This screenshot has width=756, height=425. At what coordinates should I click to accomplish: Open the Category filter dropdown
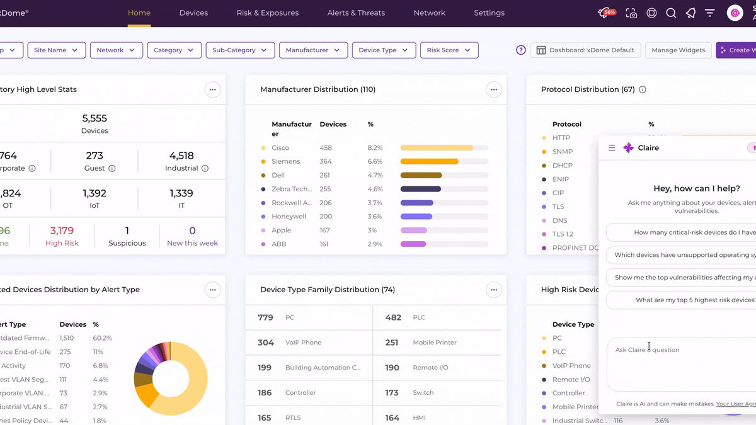175,50
